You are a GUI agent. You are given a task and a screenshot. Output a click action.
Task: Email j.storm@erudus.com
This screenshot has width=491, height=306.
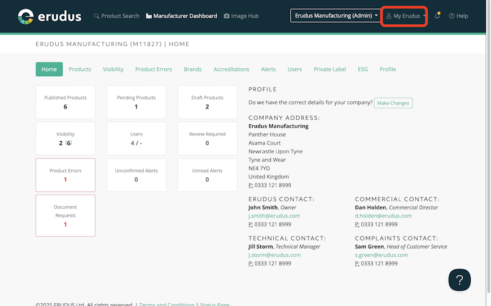pyautogui.click(x=275, y=255)
